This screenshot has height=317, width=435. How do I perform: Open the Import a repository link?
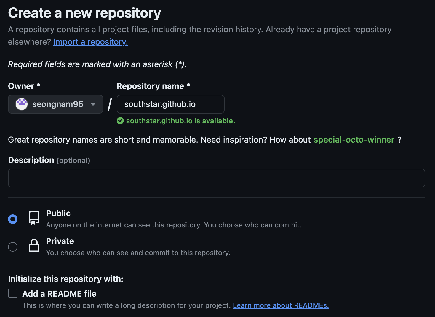(x=91, y=42)
